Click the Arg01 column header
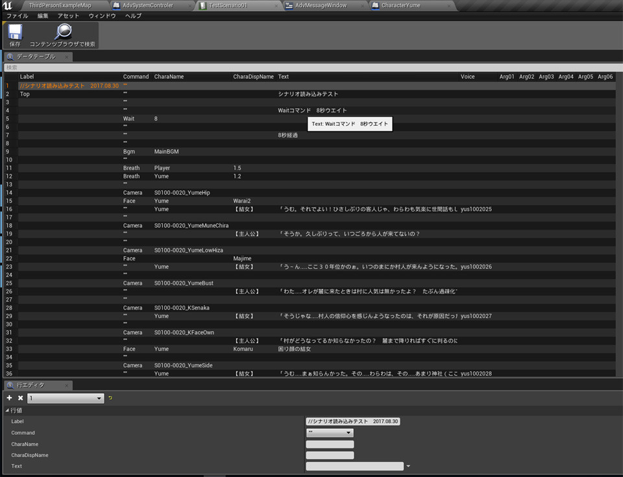 pos(507,77)
